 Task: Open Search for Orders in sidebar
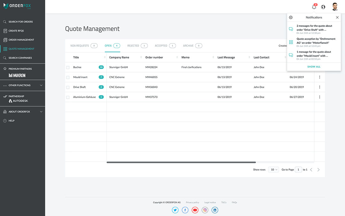[x=20, y=22]
